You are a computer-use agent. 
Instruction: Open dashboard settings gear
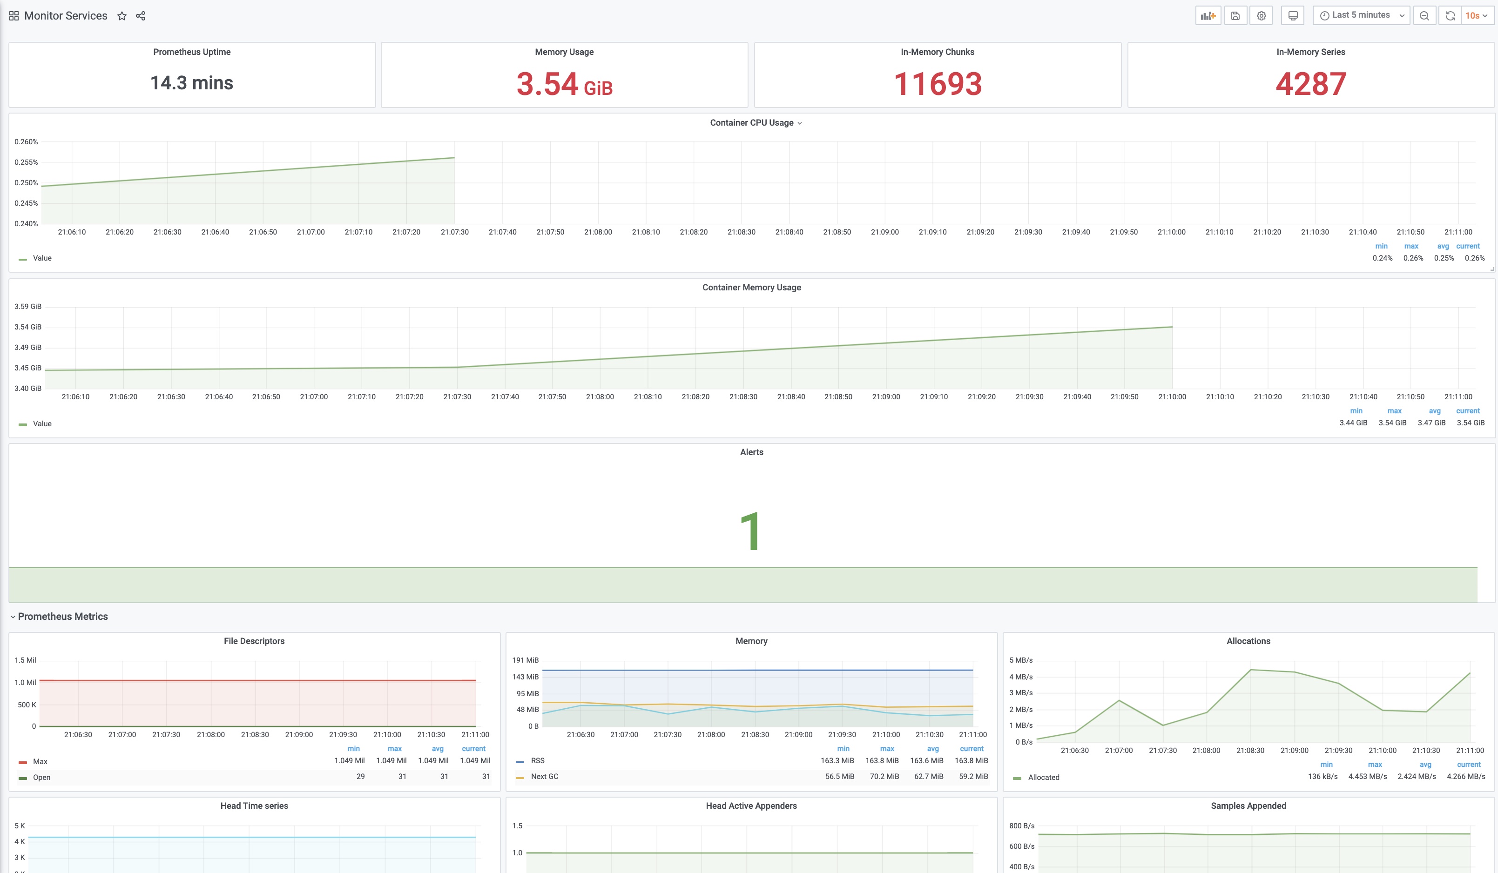1261,15
